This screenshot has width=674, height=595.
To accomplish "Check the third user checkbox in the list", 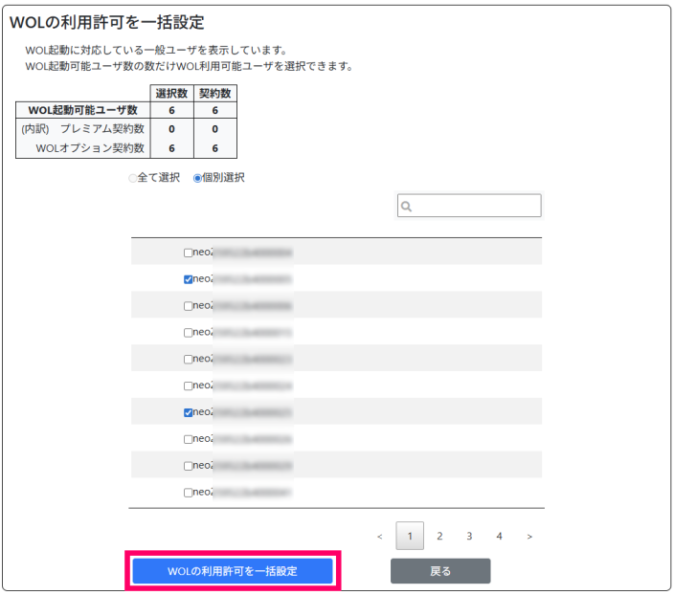I will coord(188,306).
